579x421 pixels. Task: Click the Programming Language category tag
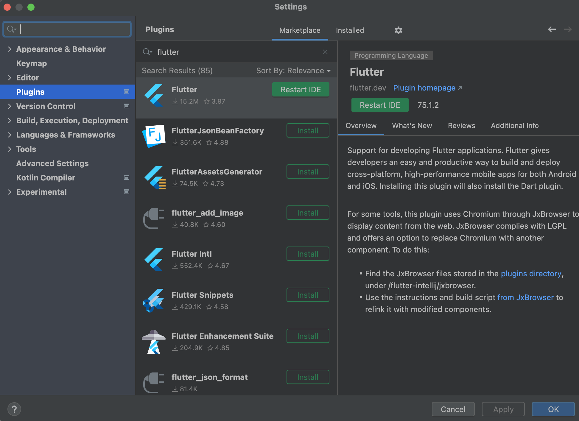coord(391,56)
